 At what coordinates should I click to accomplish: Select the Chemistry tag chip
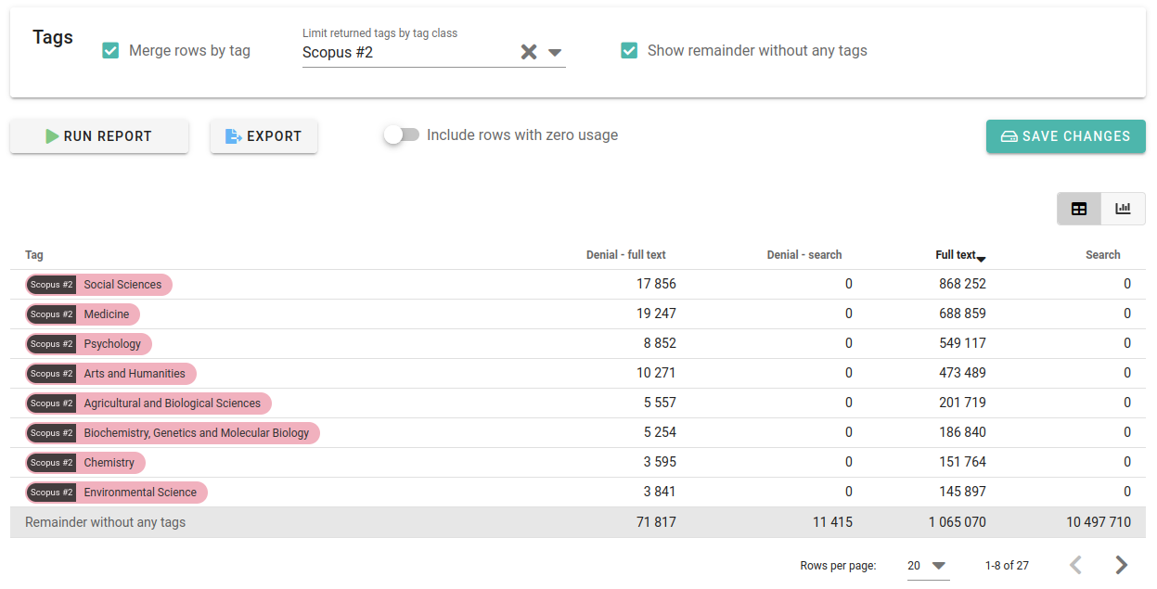tap(85, 463)
